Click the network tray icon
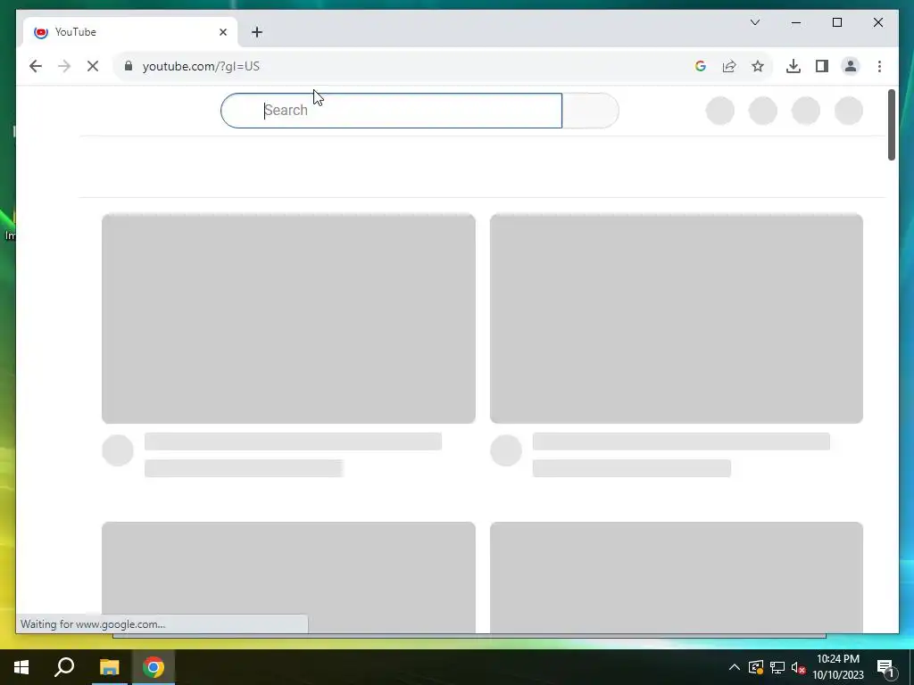914x685 pixels. tap(777, 667)
